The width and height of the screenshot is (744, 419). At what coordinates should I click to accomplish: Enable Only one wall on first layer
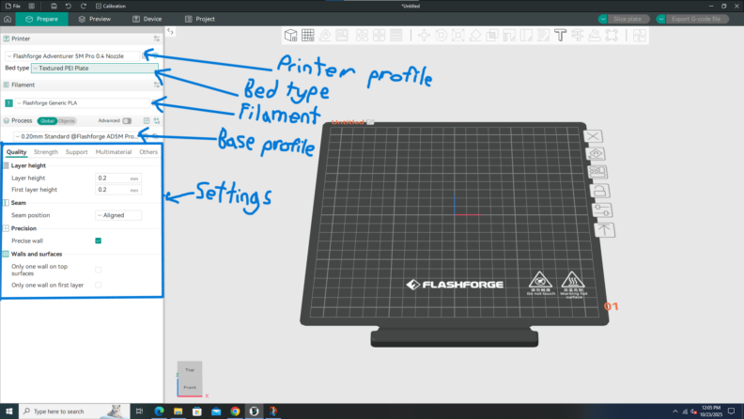pyautogui.click(x=99, y=285)
